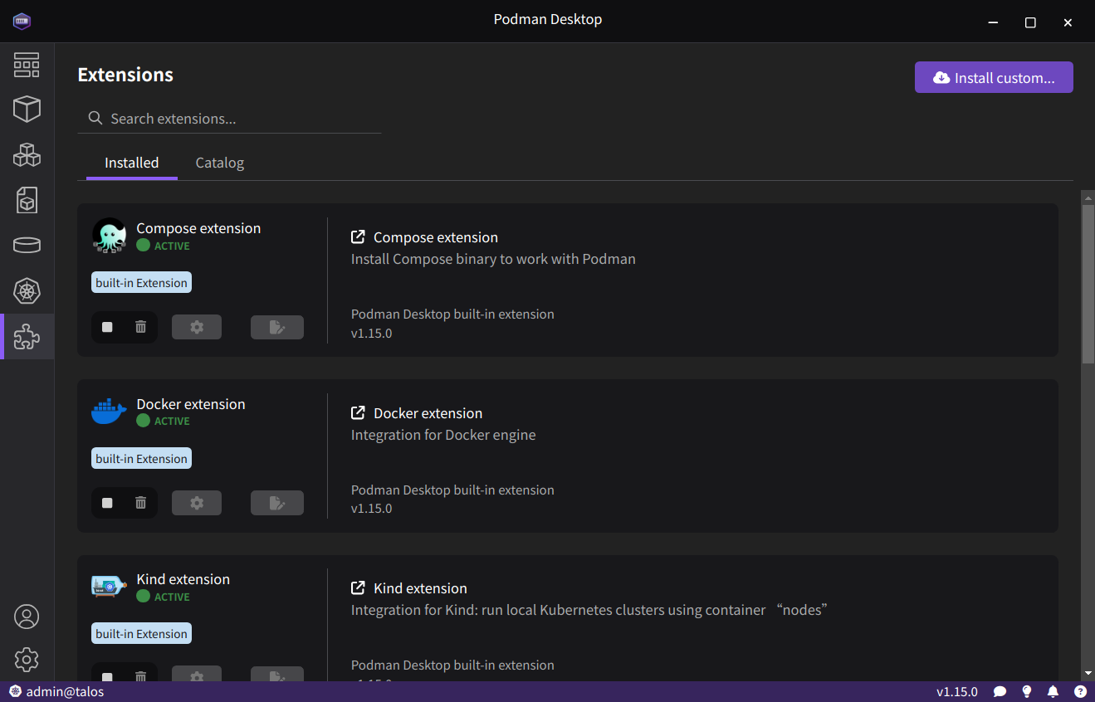1095x702 pixels.
Task: Open Compose extension settings gear
Action: tap(197, 327)
